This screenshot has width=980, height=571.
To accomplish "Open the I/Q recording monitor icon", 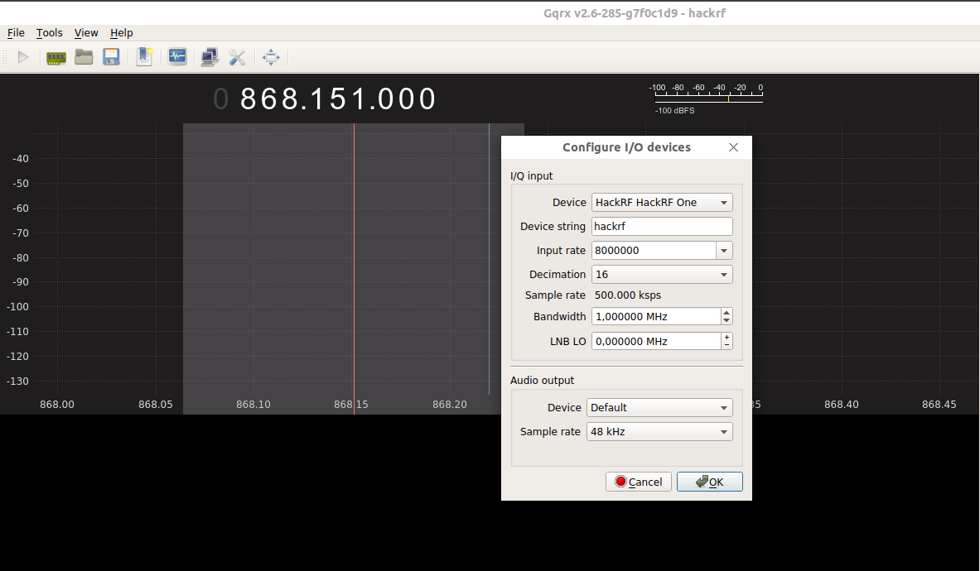I will pyautogui.click(x=177, y=57).
